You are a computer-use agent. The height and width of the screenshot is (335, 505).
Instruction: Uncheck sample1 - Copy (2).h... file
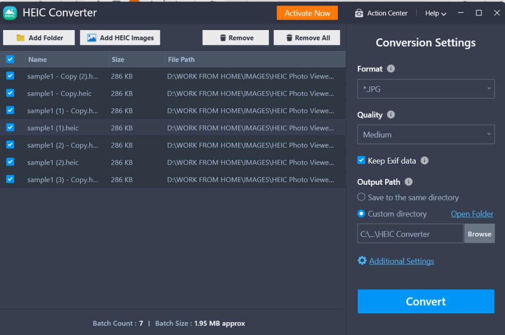coord(10,76)
